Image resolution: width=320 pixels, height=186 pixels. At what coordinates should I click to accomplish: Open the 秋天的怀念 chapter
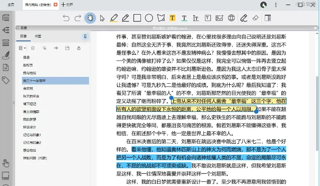pyautogui.click(x=31, y=96)
